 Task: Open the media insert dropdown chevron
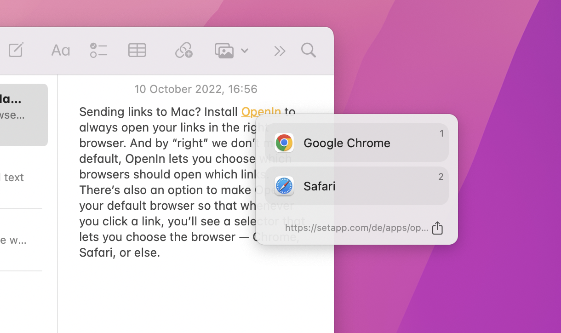[x=245, y=51]
